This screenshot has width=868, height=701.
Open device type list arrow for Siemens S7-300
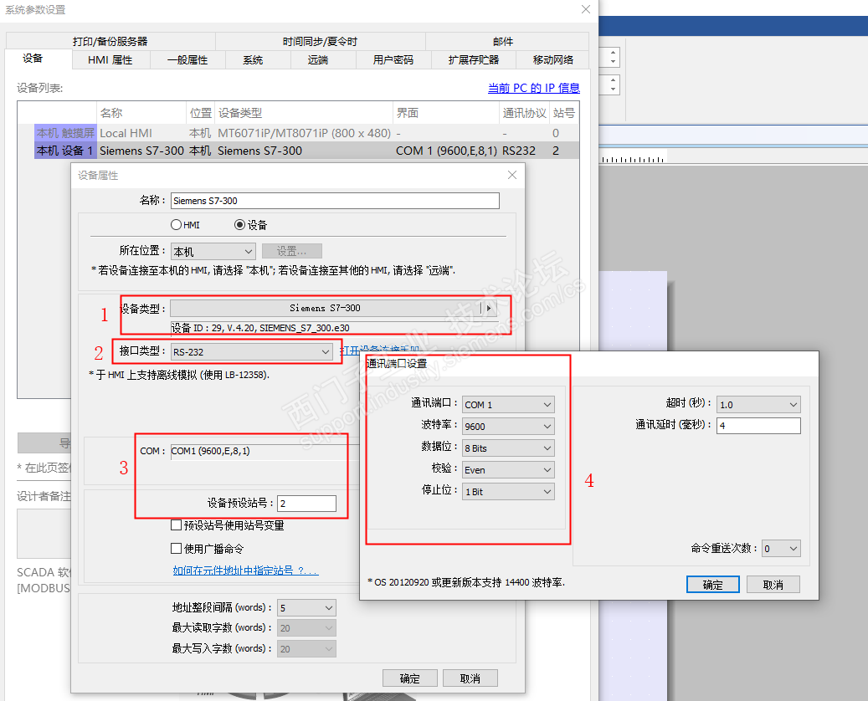[489, 308]
